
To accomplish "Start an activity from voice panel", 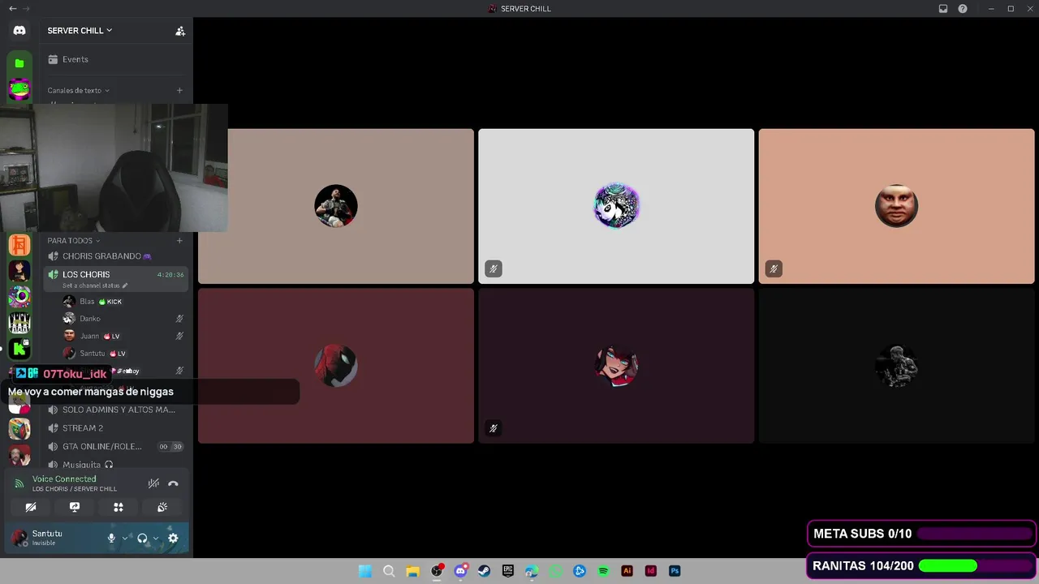I will coord(119,507).
